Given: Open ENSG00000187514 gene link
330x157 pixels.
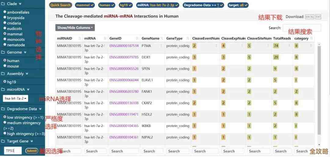Looking at the screenshot, I should point(124,46).
